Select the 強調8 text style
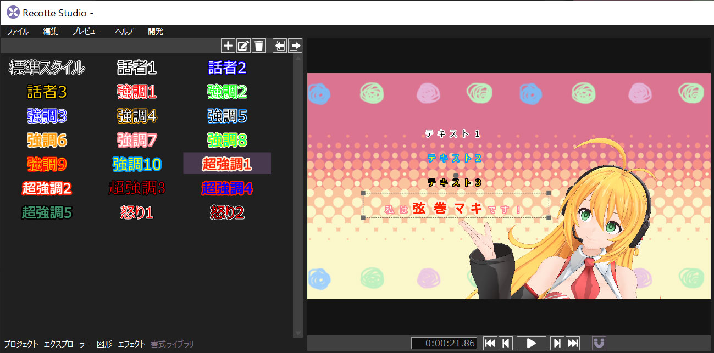Viewport: 714px width, 353px height. [227, 140]
